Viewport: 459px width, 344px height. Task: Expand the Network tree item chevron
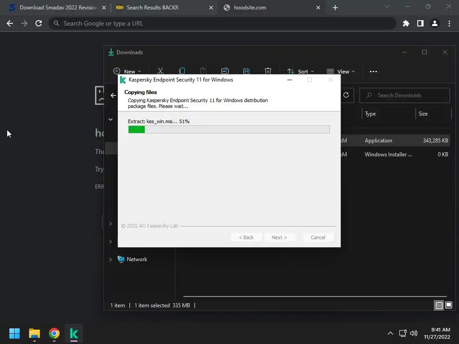coord(110,259)
